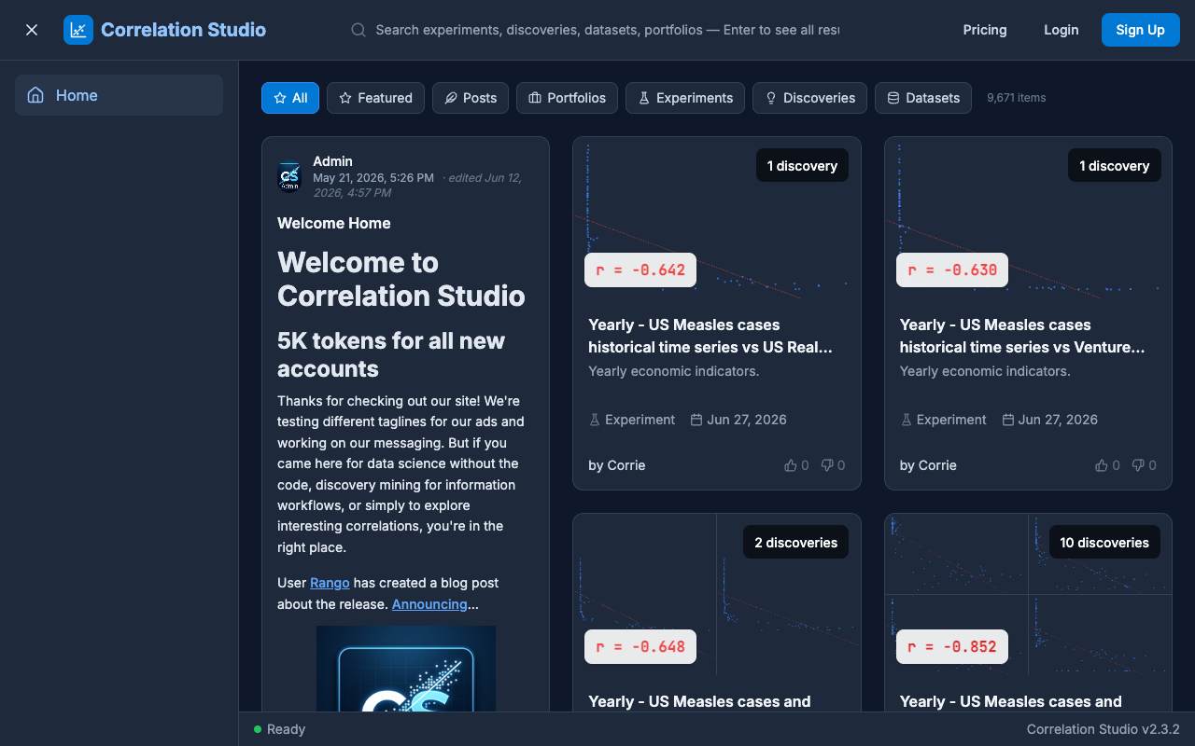This screenshot has width=1195, height=746.
Task: Click the Login link
Action: (1061, 30)
